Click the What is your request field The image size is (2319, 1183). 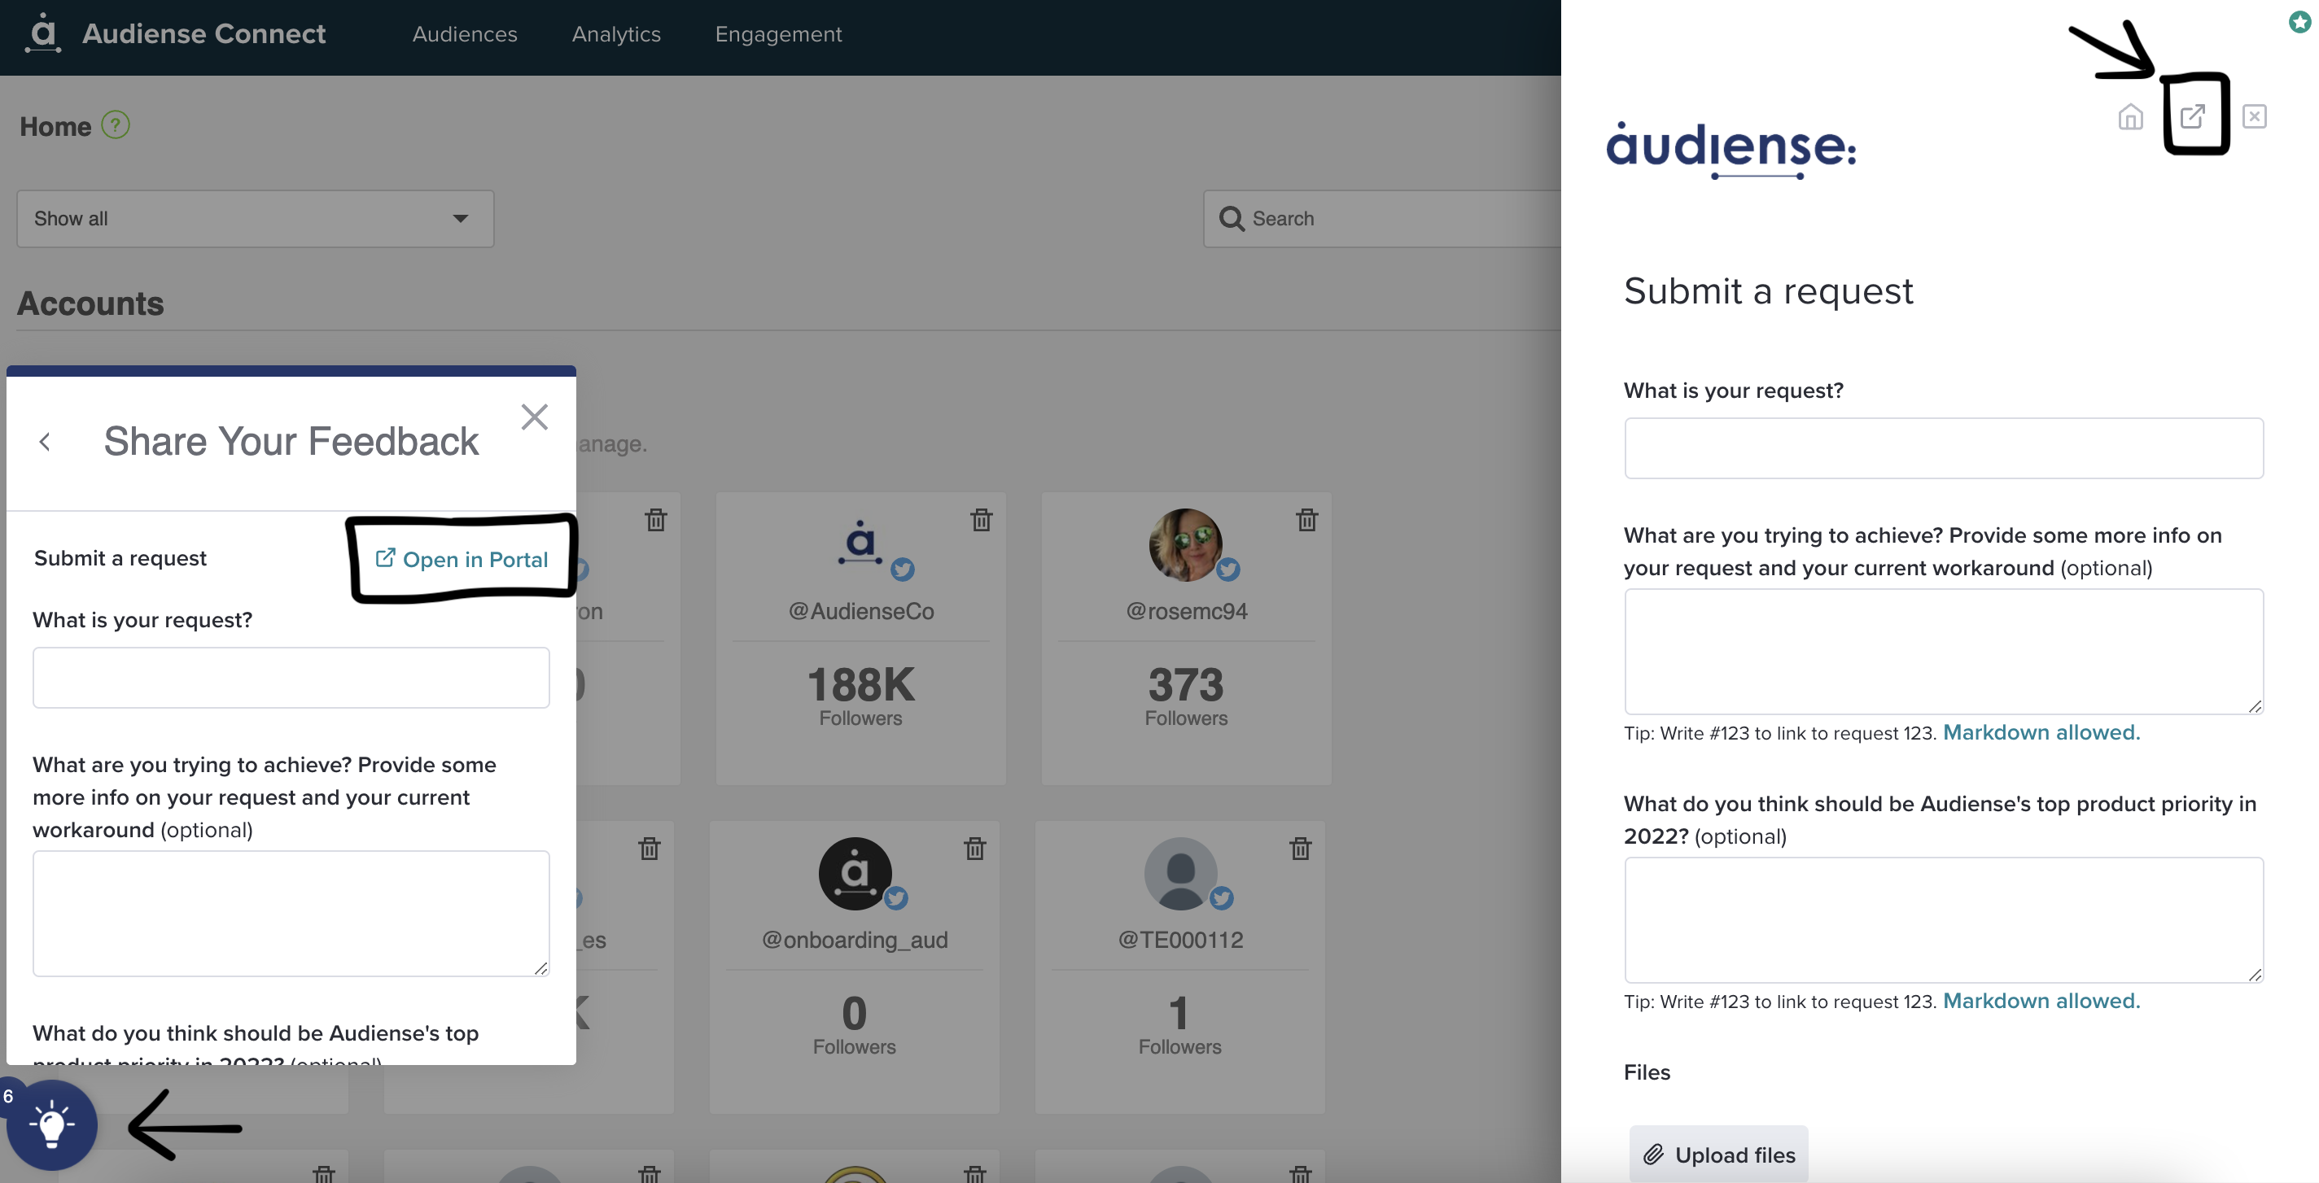tap(1945, 448)
